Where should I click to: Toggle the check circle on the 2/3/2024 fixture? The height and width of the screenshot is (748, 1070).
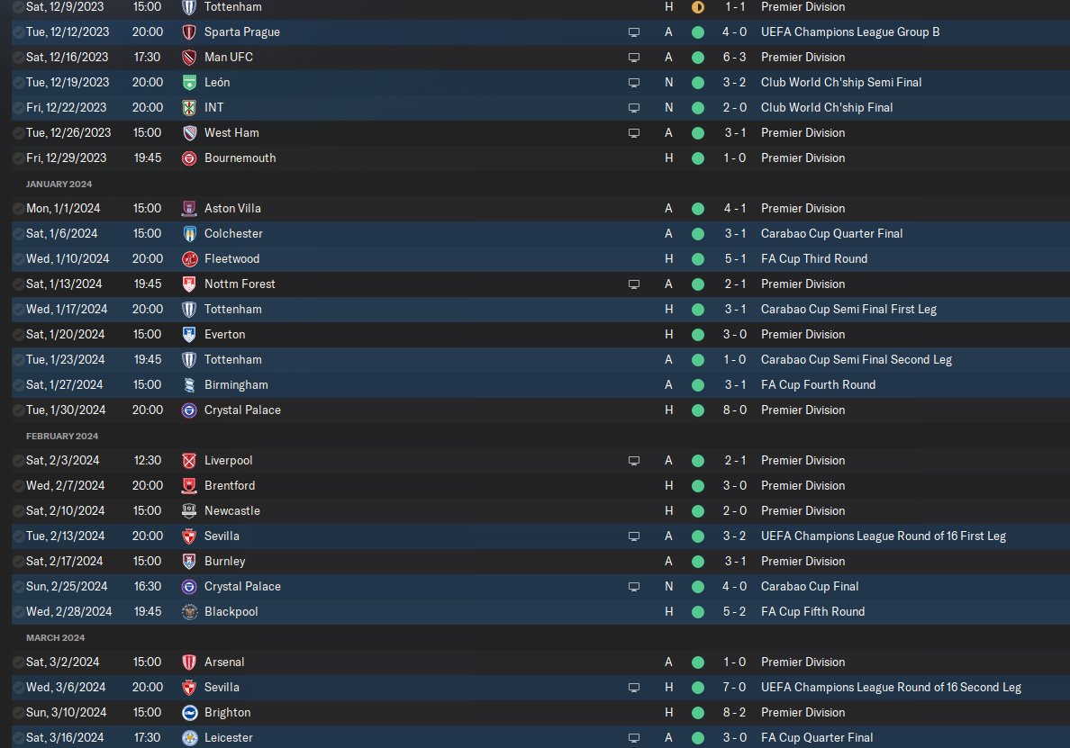pyautogui.click(x=18, y=461)
